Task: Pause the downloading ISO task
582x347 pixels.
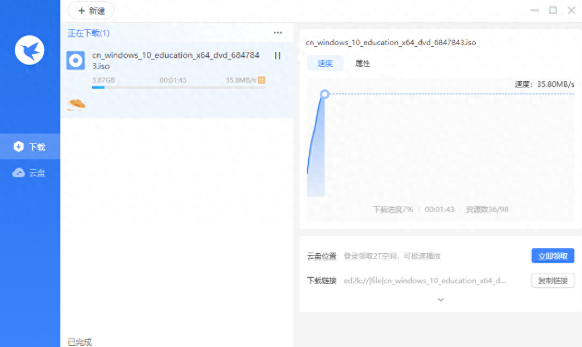Action: [277, 56]
